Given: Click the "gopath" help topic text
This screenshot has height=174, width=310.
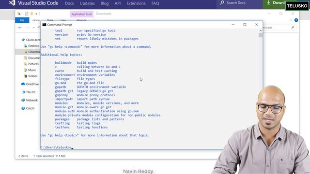Looking at the screenshot, I should point(61,87).
